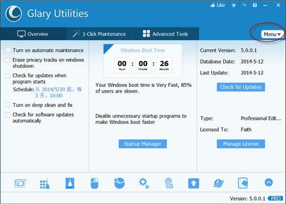Expand bottom toolbar with round chevron-up button
The width and height of the screenshot is (286, 204).
tap(268, 182)
